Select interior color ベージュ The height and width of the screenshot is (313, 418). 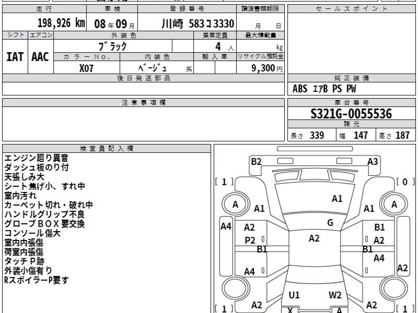153,67
